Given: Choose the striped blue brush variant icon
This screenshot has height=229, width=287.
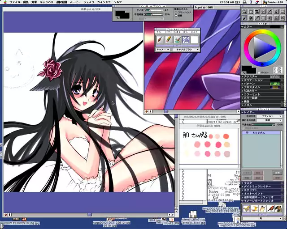Looking at the screenshot, I should pyautogui.click(x=186, y=40).
